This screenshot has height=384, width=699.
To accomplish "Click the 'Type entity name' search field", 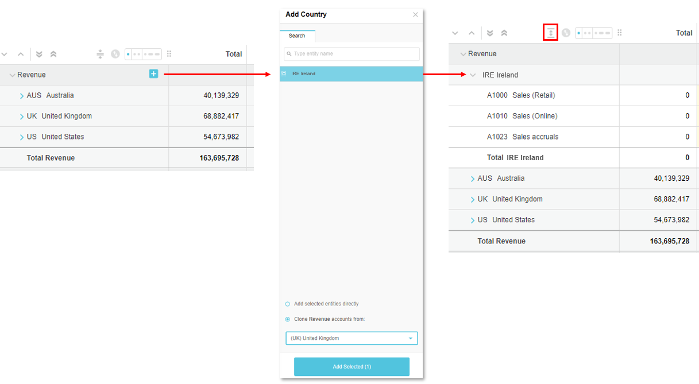I will [x=352, y=54].
